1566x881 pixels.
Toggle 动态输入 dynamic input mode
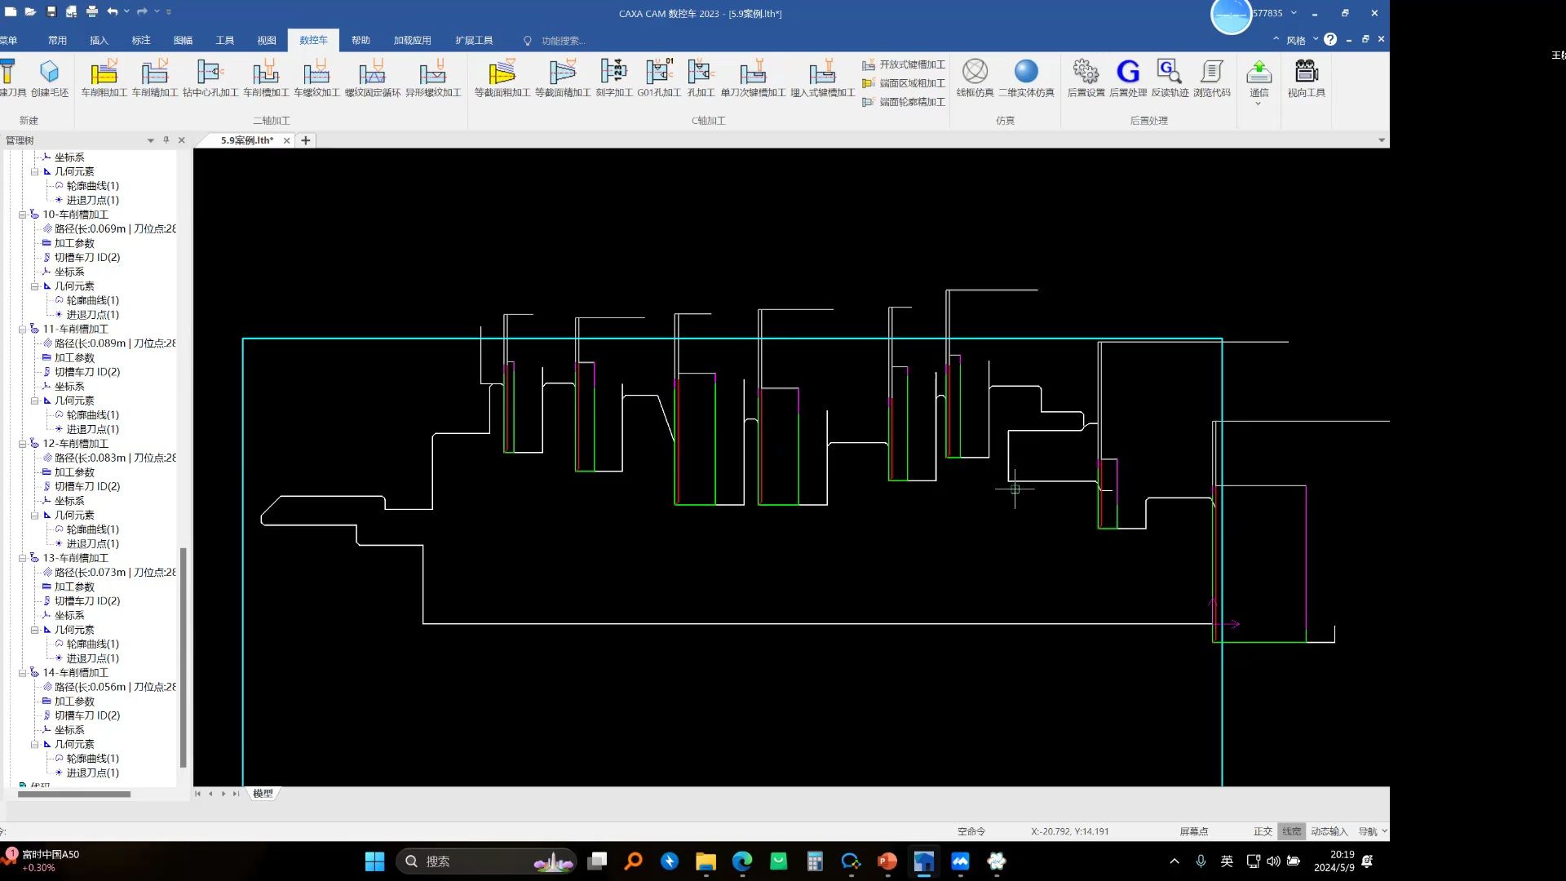pos(1329,831)
